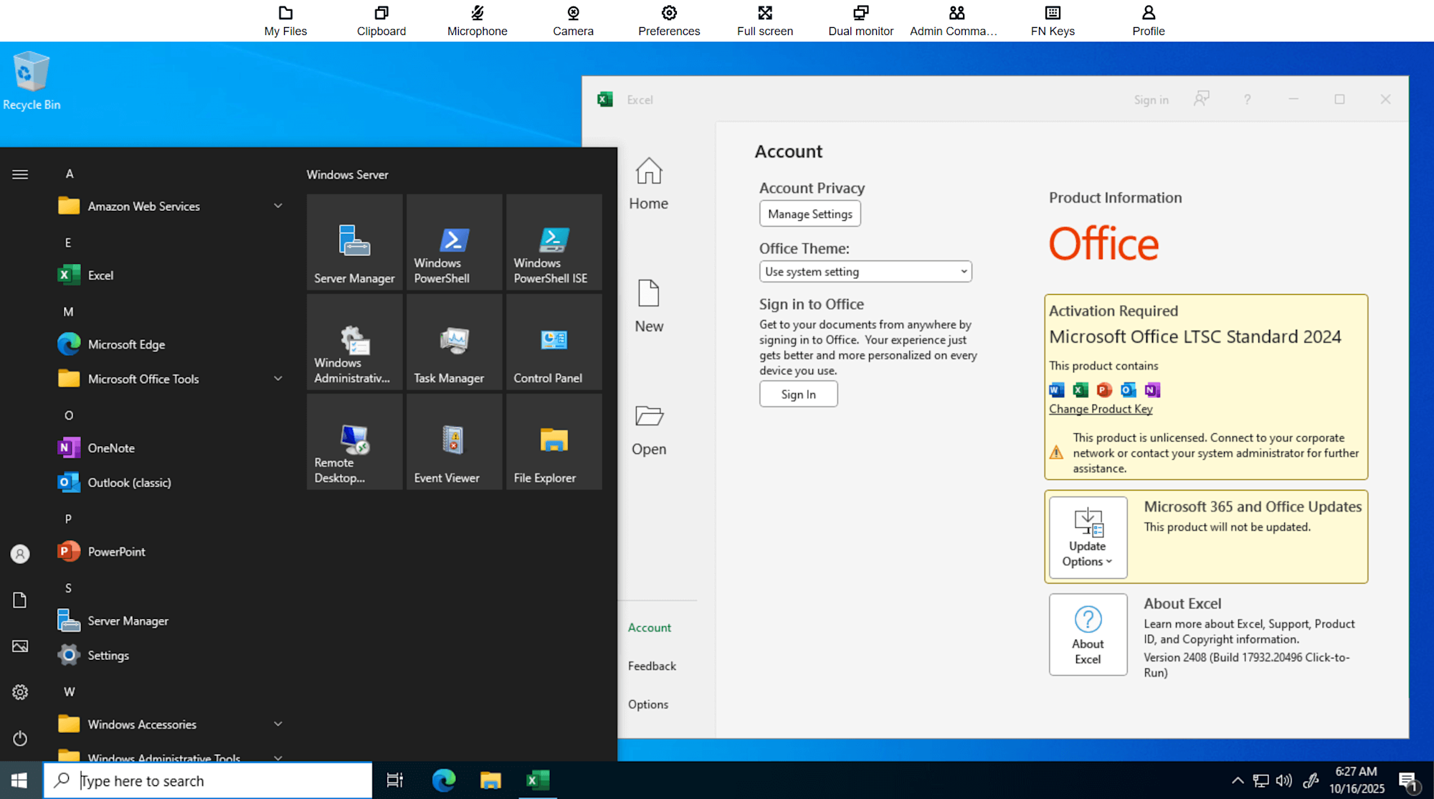The width and height of the screenshot is (1434, 799).
Task: Launch Task Manager from the Start menu tiles
Action: tap(453, 341)
